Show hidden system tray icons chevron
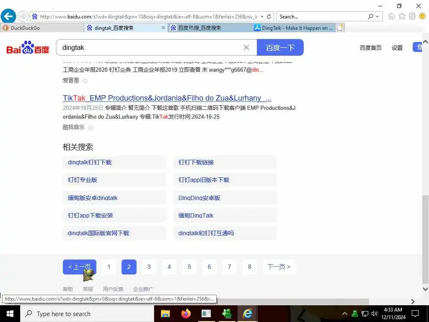This screenshot has height=322, width=429. click(x=345, y=314)
